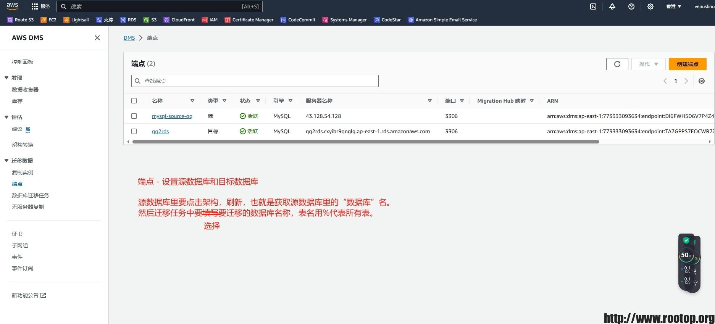Image resolution: width=715 pixels, height=324 pixels.
Task: Open CodeCommit shortcut
Action: (298, 20)
